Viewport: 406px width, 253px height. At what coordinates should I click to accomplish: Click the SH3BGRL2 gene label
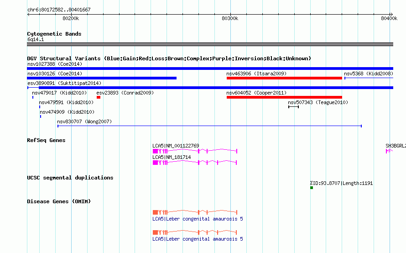coord(396,146)
